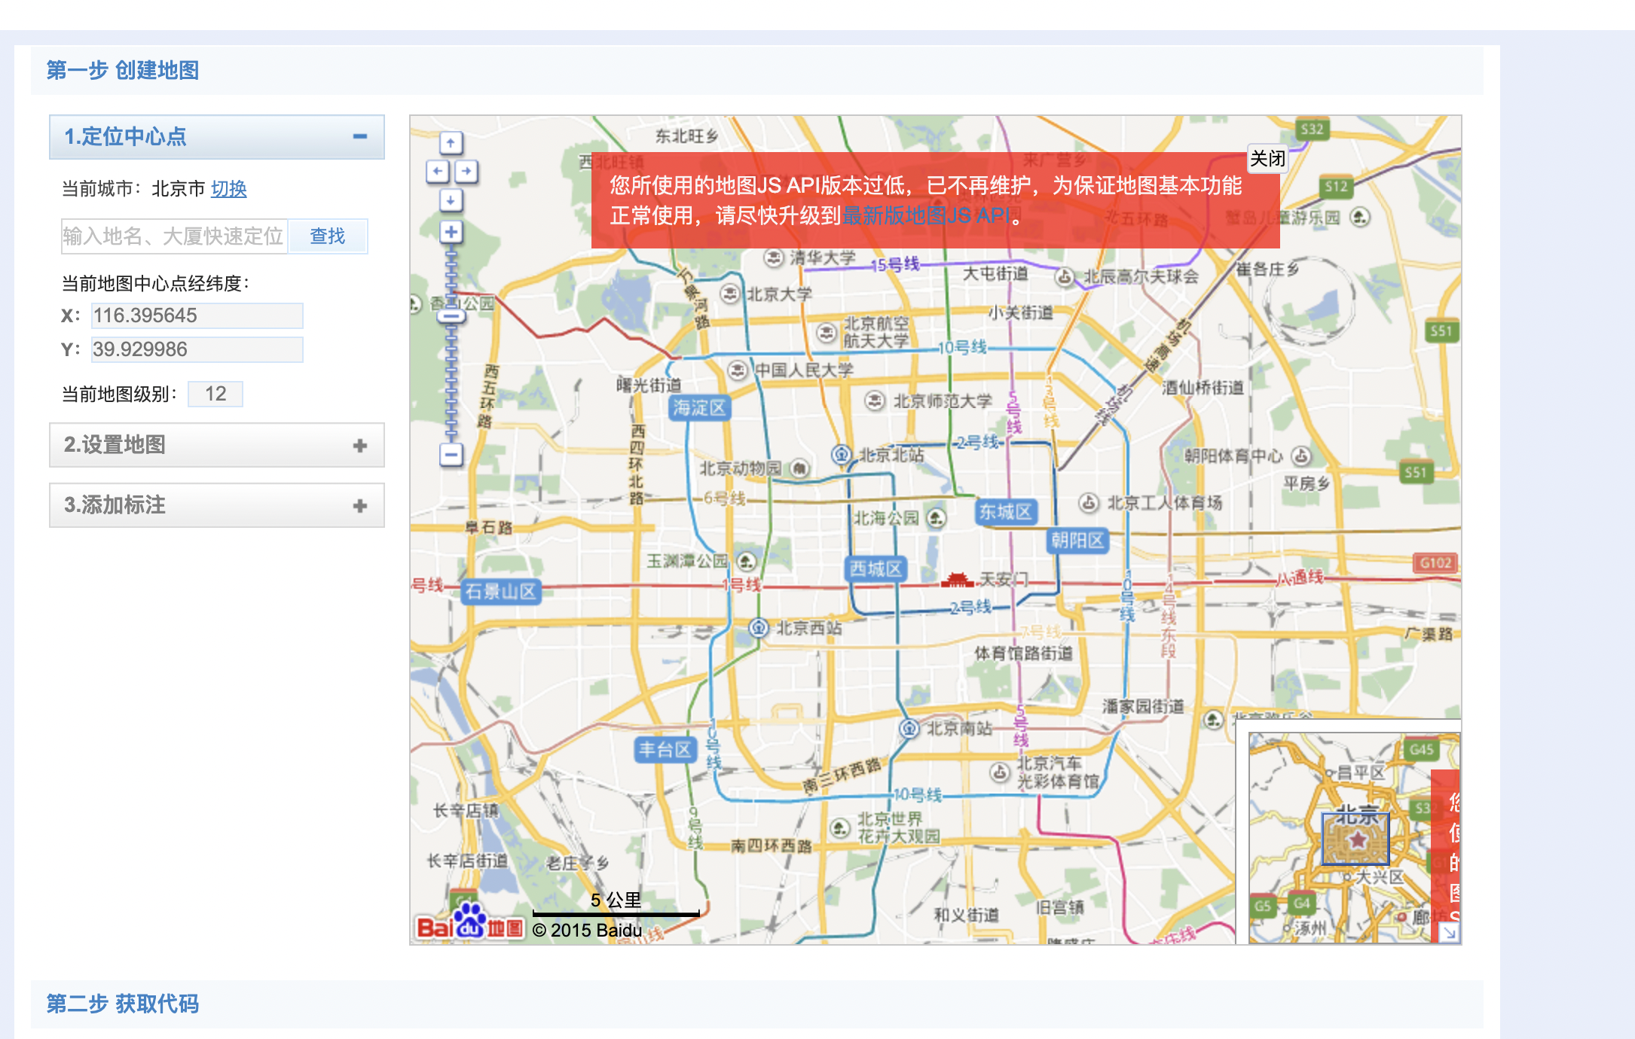The image size is (1635, 1039).
Task: Click the 丰台区 district label
Action: pyautogui.click(x=665, y=749)
